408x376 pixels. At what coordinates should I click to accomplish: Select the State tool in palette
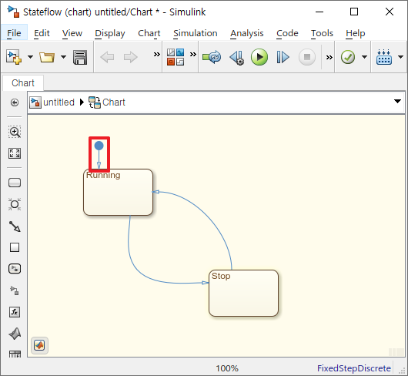(x=15, y=183)
